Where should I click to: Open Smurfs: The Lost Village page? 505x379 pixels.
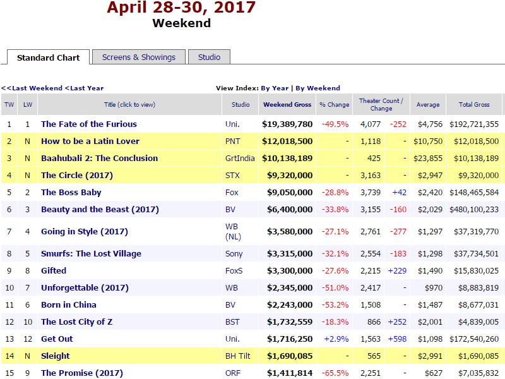tap(91, 254)
